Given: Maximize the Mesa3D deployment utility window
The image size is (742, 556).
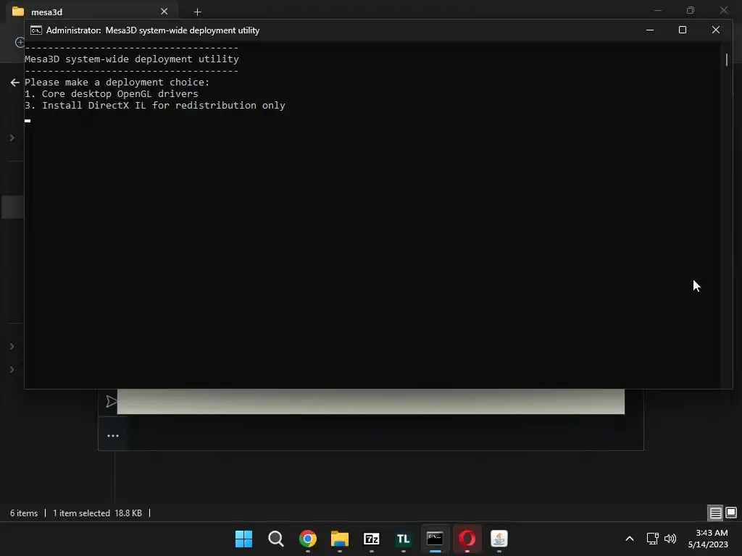Looking at the screenshot, I should [x=683, y=30].
